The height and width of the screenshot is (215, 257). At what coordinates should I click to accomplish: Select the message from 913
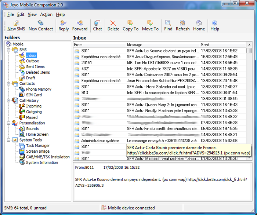tap(160, 93)
